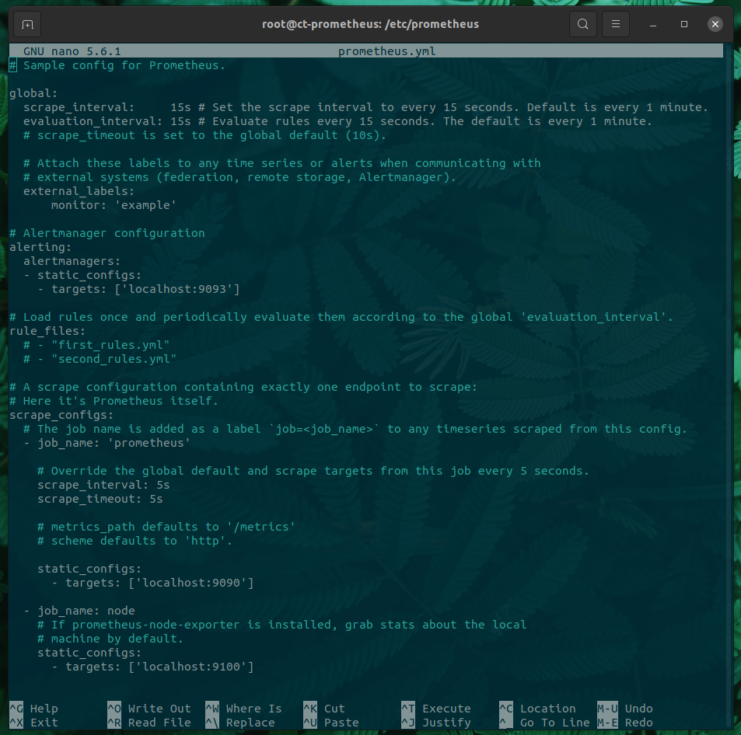
Task: Click the '# external systems (federation' comment
Action: [x=240, y=177]
